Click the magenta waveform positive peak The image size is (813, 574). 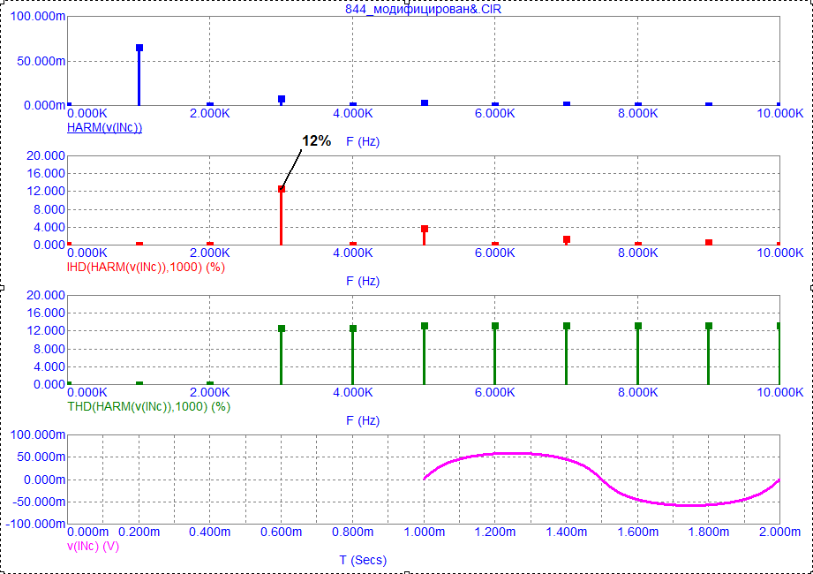[x=513, y=454]
